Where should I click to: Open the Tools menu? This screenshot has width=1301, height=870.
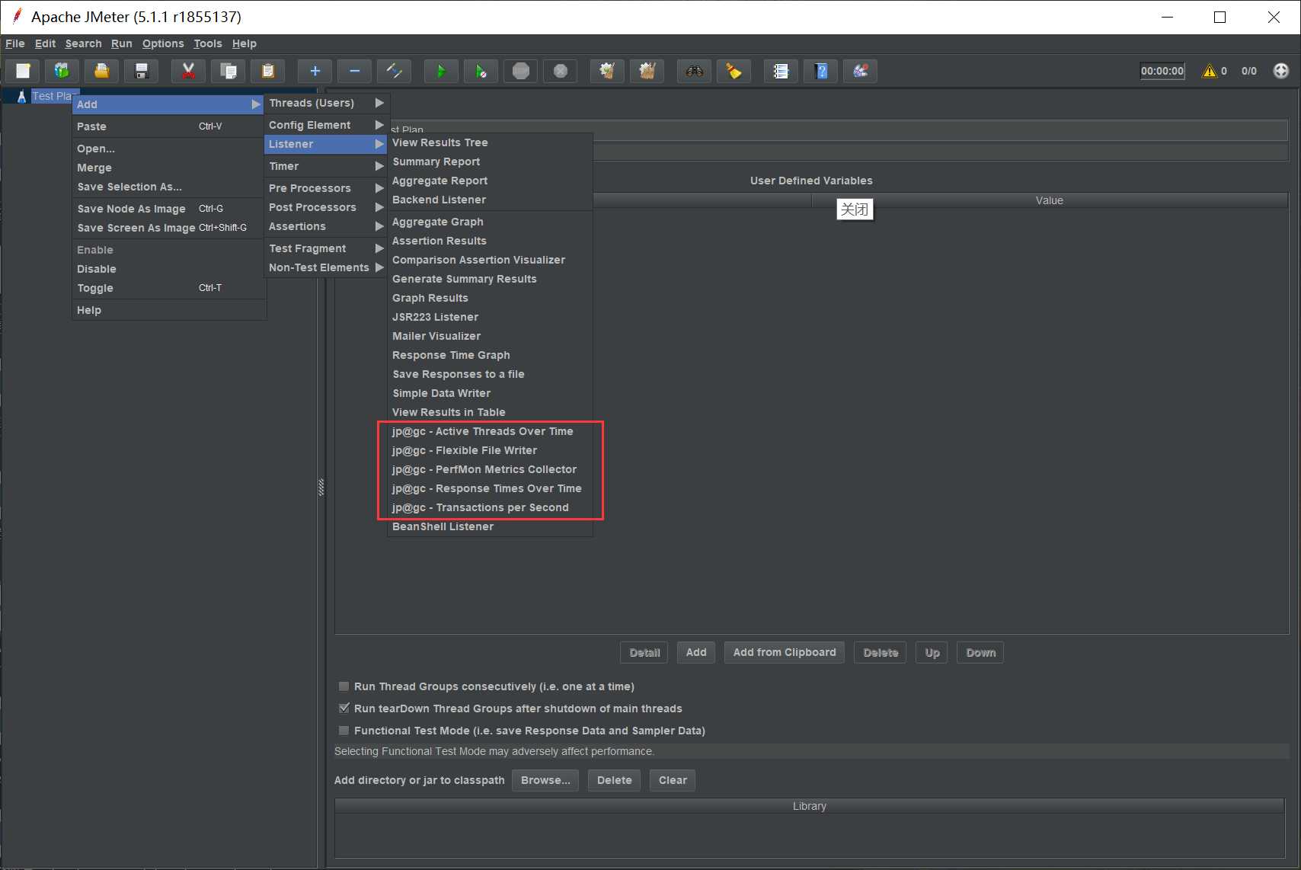click(208, 43)
